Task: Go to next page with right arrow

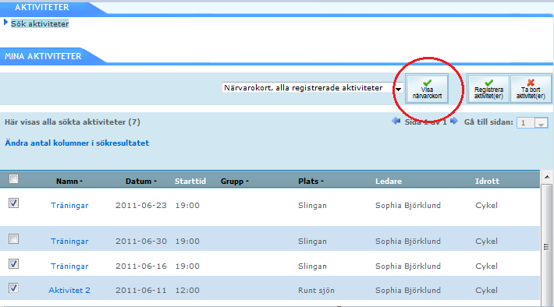Action: [454, 122]
